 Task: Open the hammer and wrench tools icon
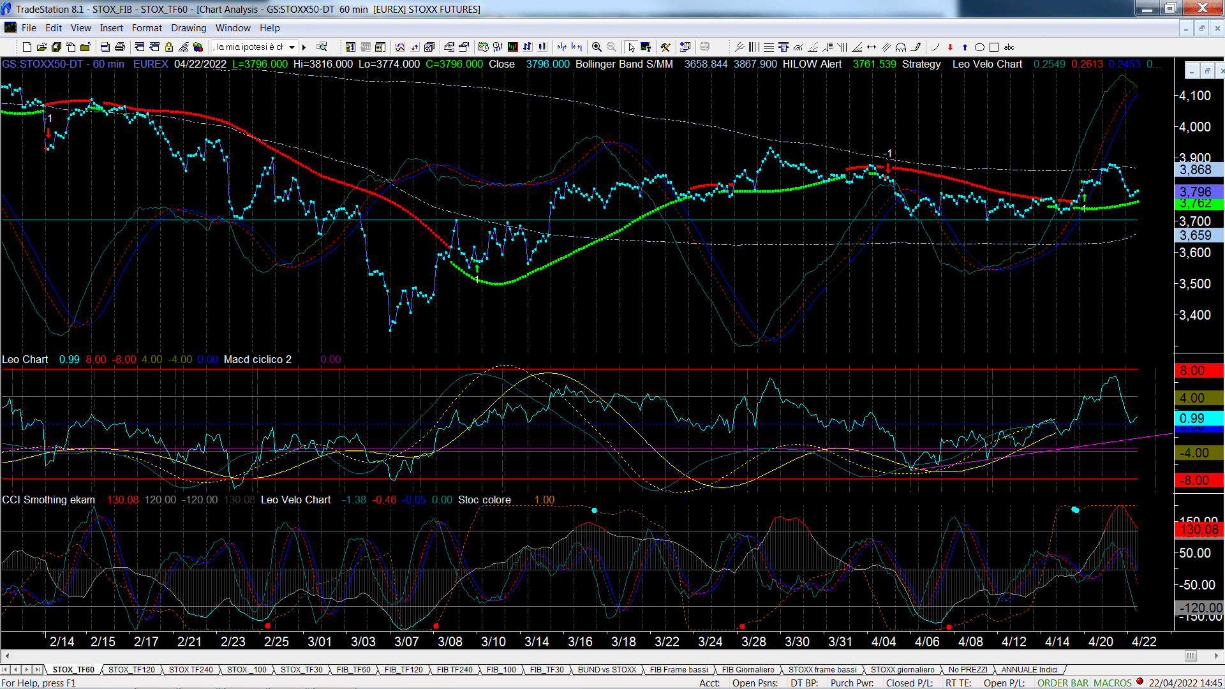[x=665, y=47]
